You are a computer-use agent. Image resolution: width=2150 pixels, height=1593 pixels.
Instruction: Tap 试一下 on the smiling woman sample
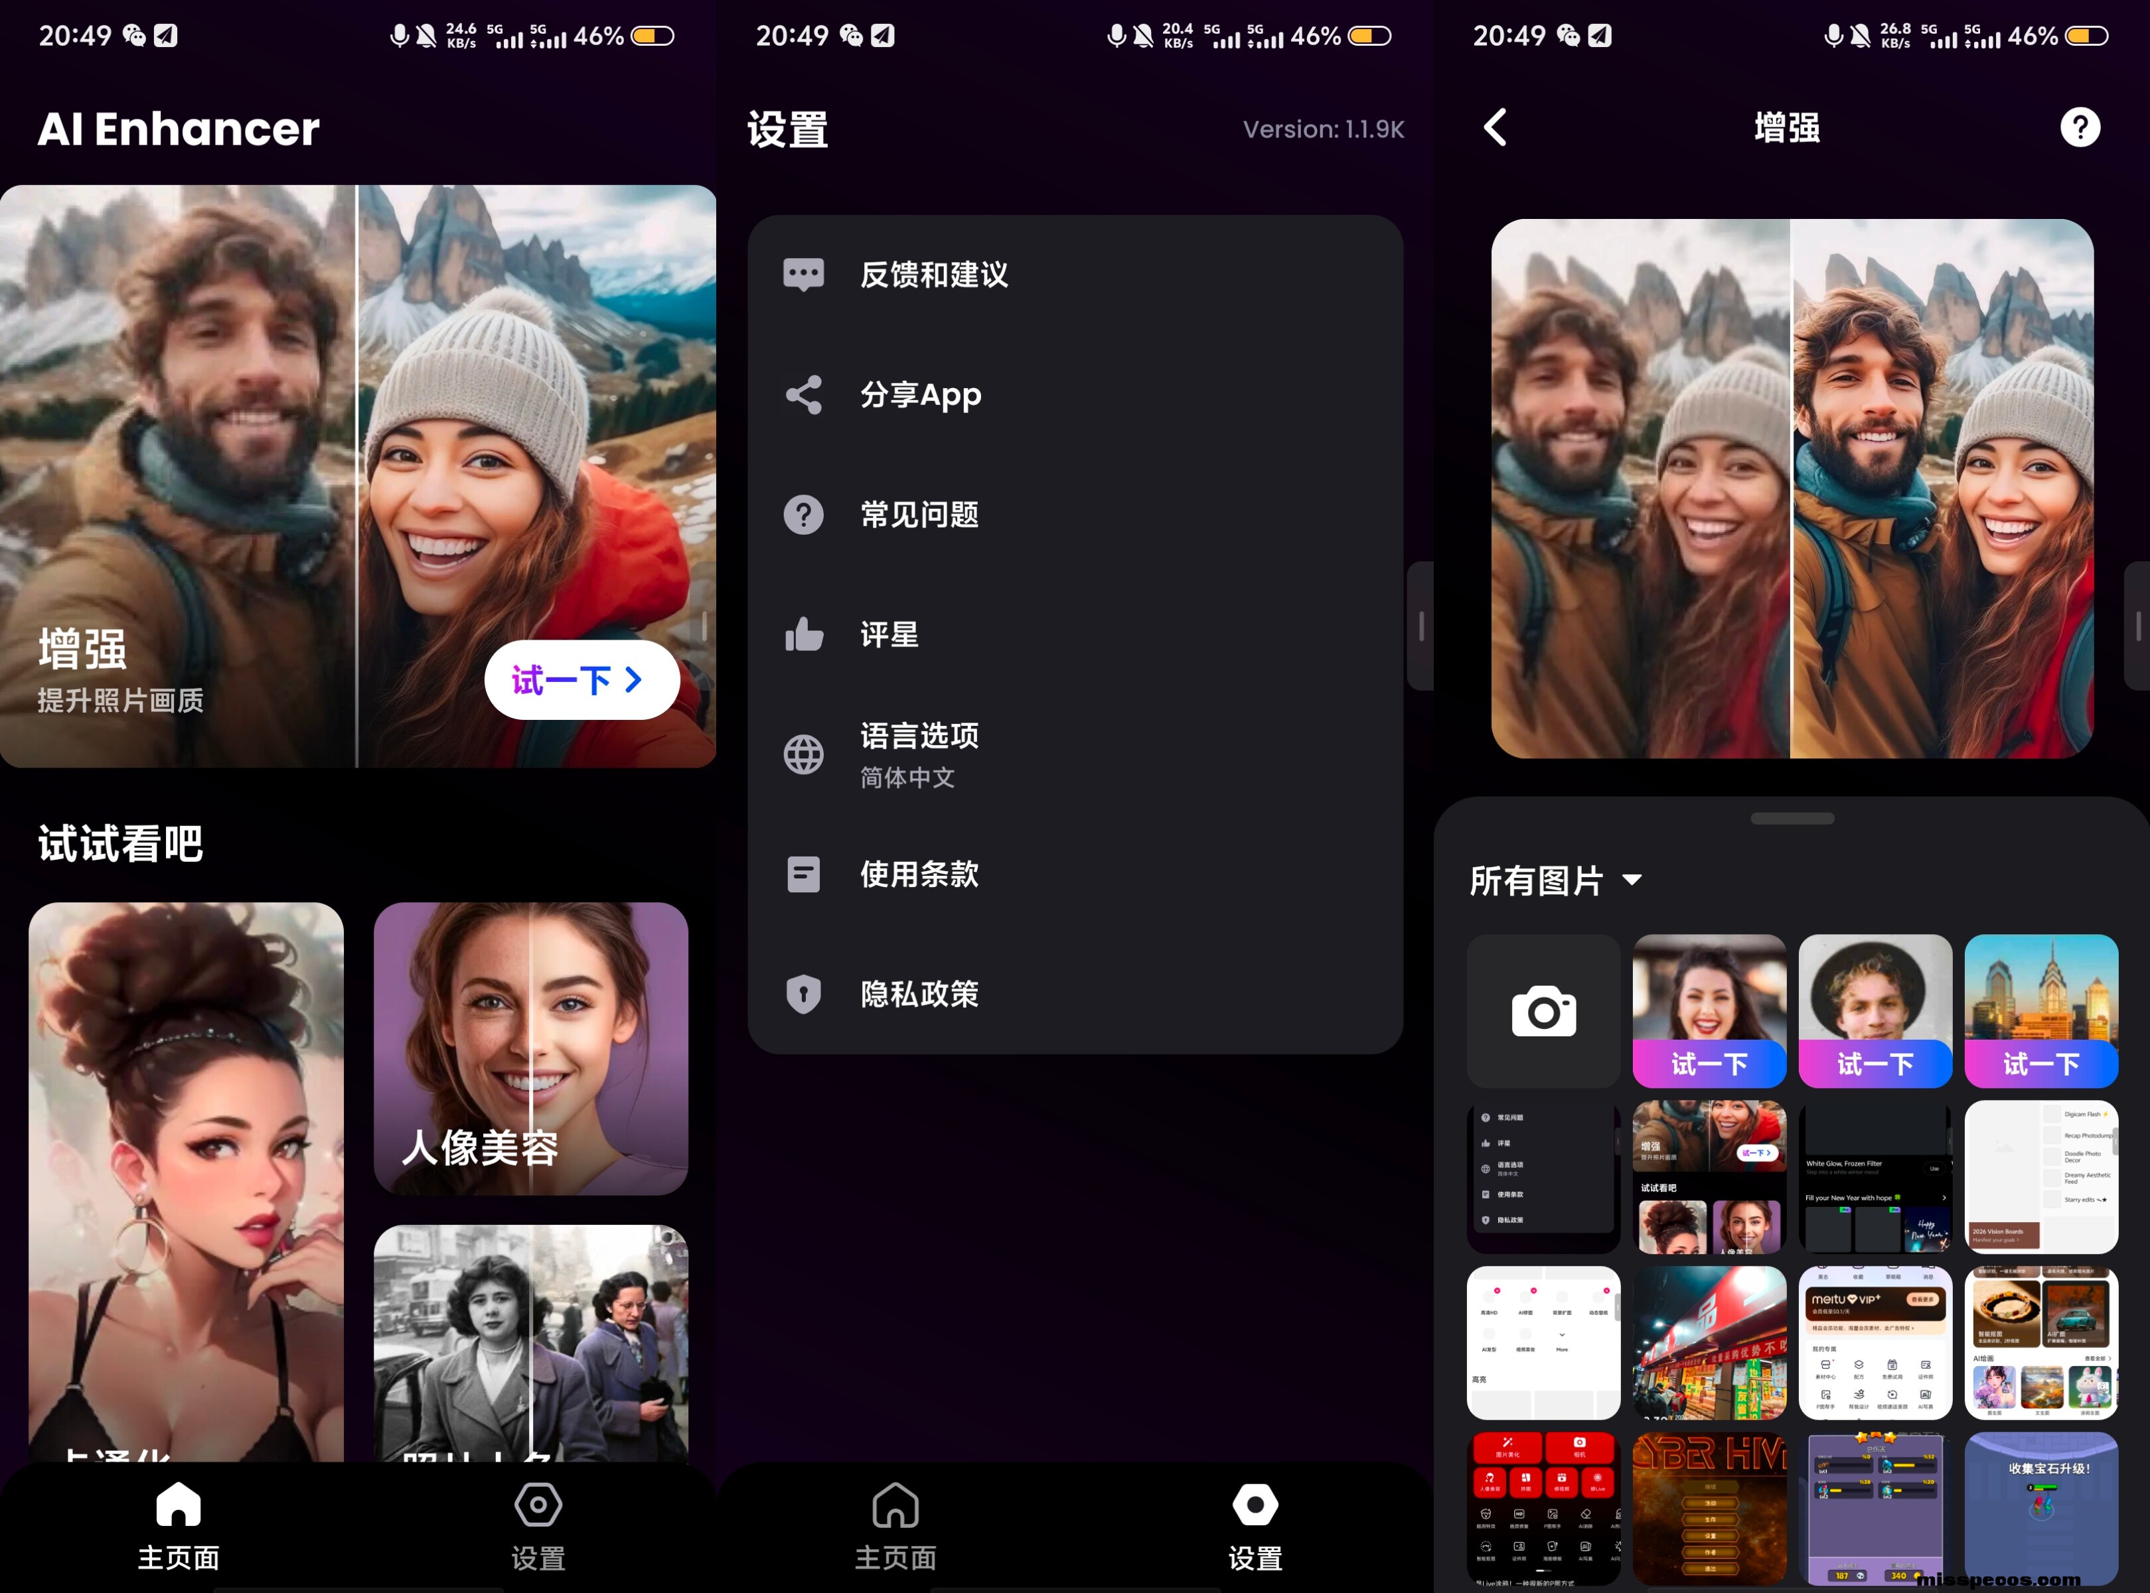pos(1708,1064)
